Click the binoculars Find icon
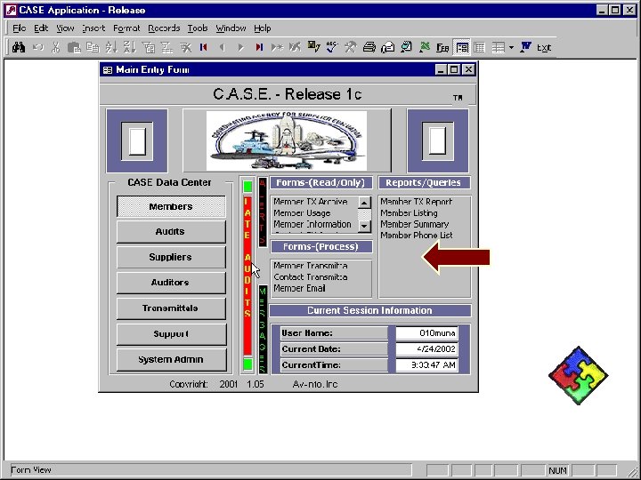 pos(19,47)
